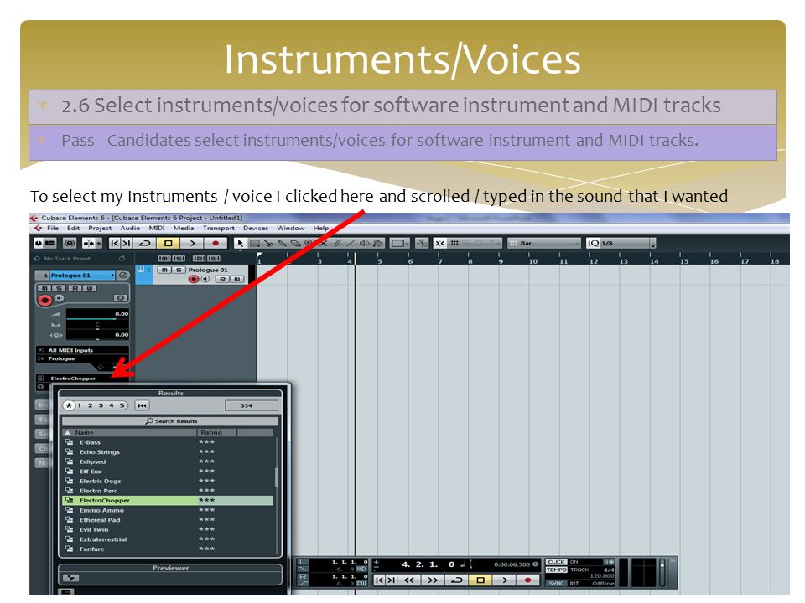This screenshot has height=603, width=805.
Task: Toggle inspector record enable button
Action: tap(44, 301)
